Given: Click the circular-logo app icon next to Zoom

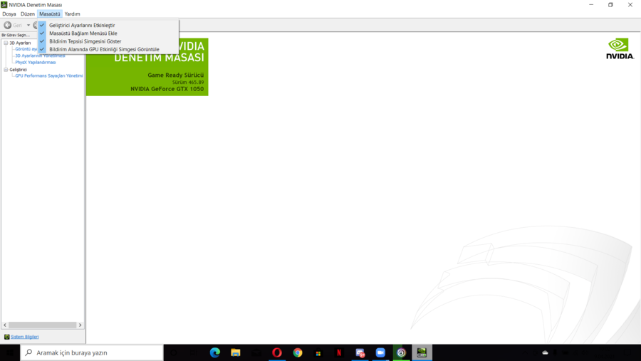Looking at the screenshot, I should [x=401, y=352].
